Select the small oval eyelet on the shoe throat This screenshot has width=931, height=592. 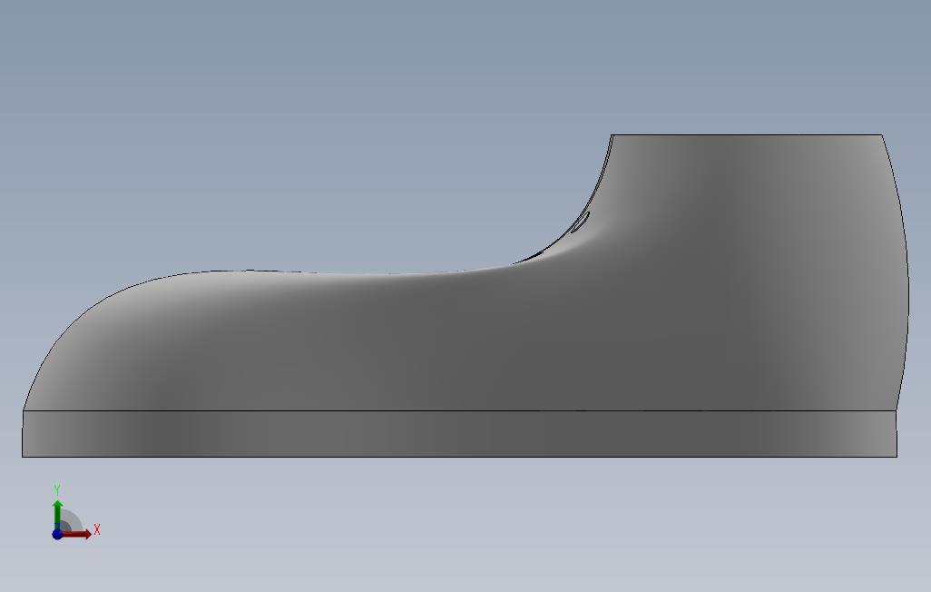point(581,222)
